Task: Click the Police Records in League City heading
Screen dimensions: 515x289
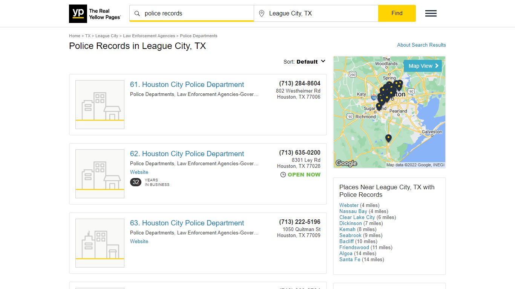Action: [137, 46]
